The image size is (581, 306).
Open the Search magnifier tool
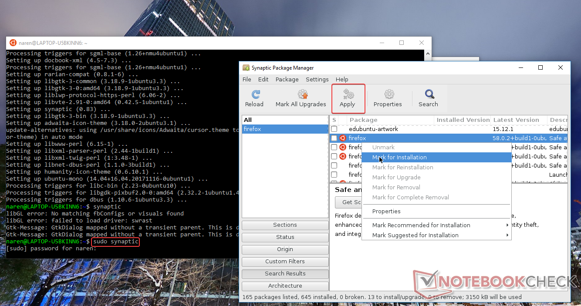(x=429, y=94)
